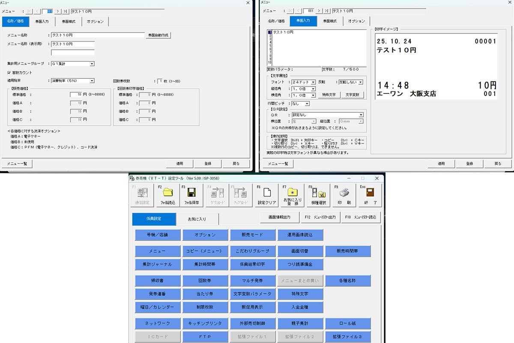514x343 pixels.
Task: Open the 領収書 button
Action: [x=157, y=281]
